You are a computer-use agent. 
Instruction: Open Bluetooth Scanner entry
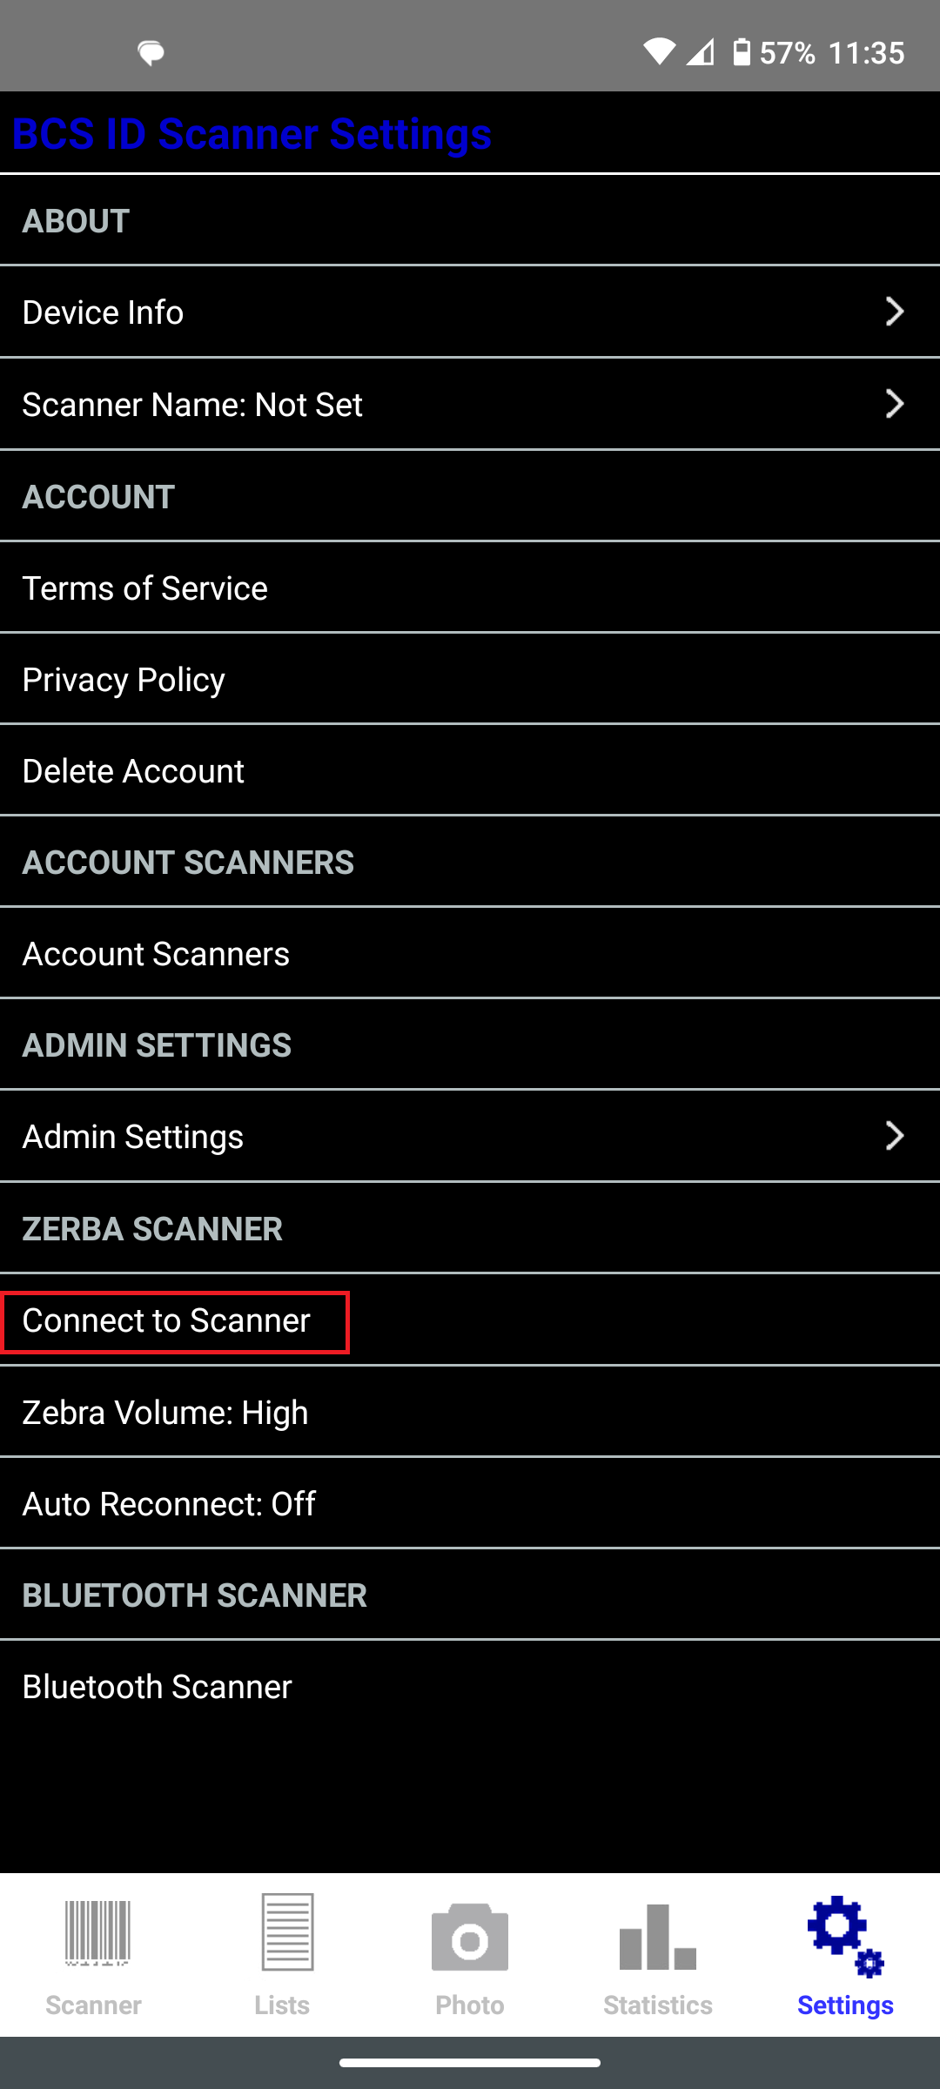point(470,1686)
